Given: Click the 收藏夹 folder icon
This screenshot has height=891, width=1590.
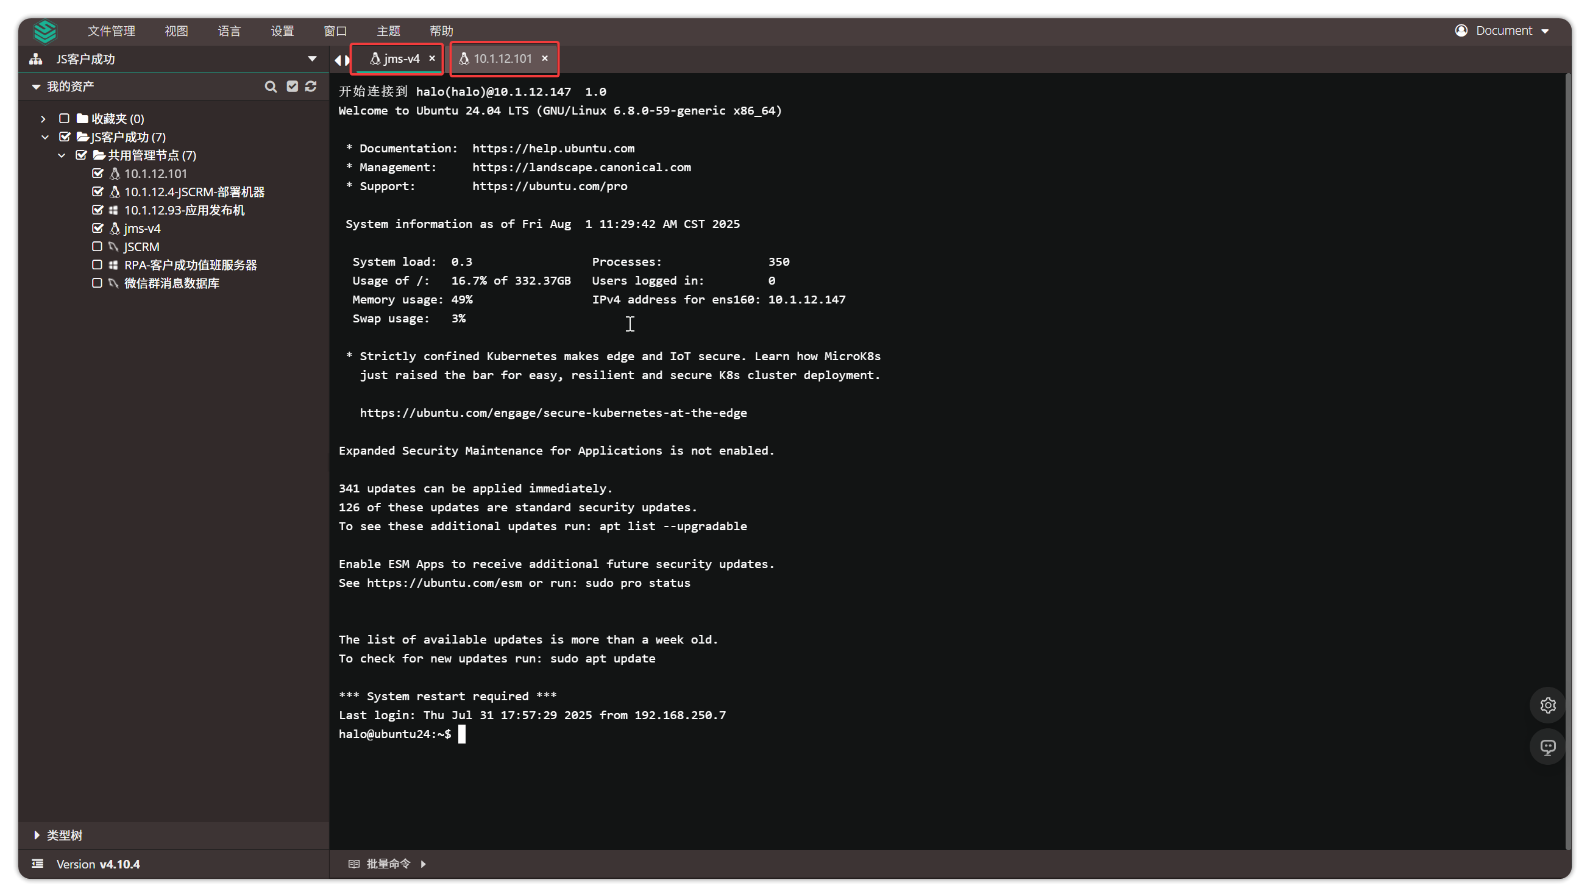Looking at the screenshot, I should (x=82, y=118).
